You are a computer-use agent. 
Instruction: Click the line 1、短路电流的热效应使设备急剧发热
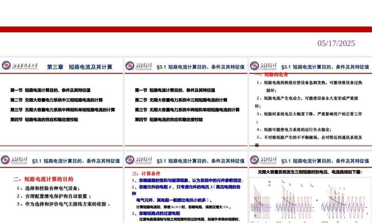tap(310, 83)
